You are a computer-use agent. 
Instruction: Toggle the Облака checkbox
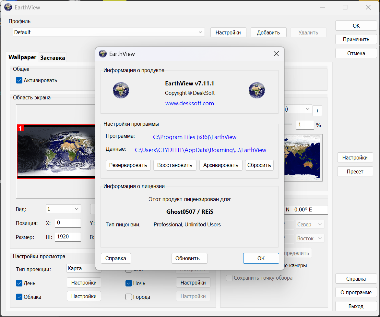pos(19,297)
